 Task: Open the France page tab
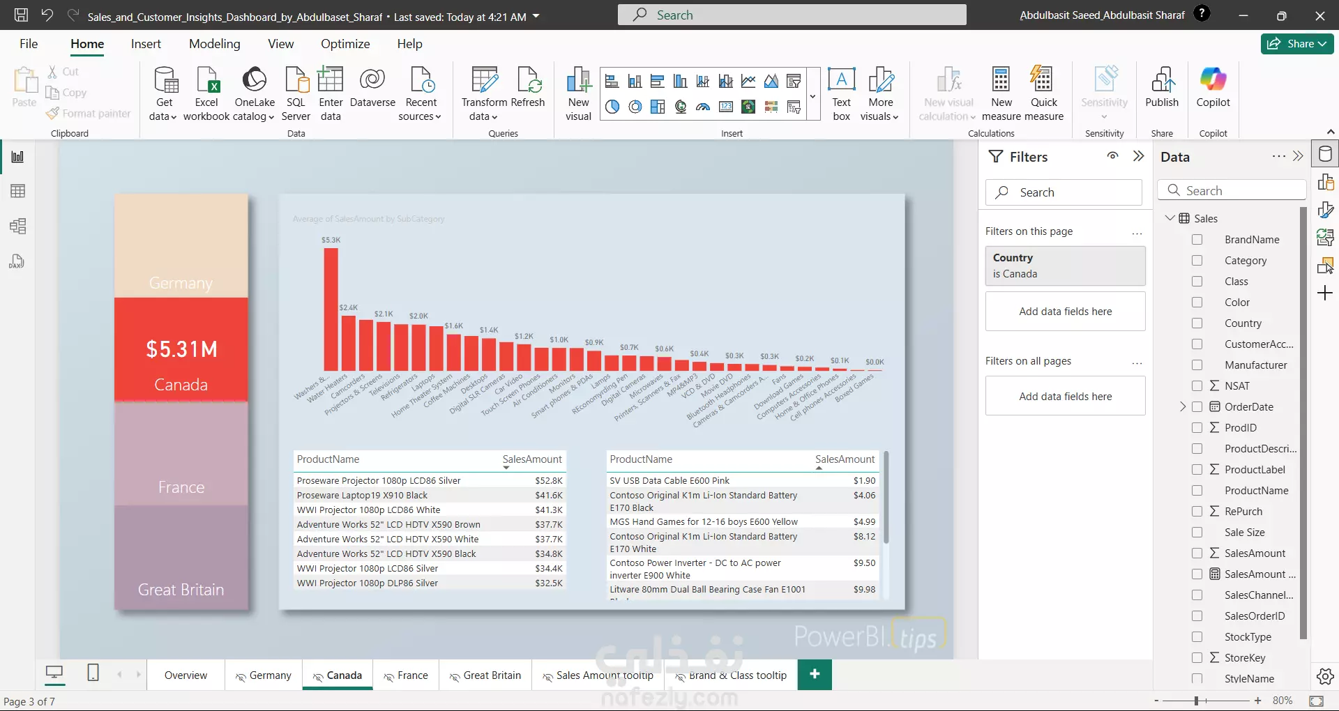click(406, 675)
